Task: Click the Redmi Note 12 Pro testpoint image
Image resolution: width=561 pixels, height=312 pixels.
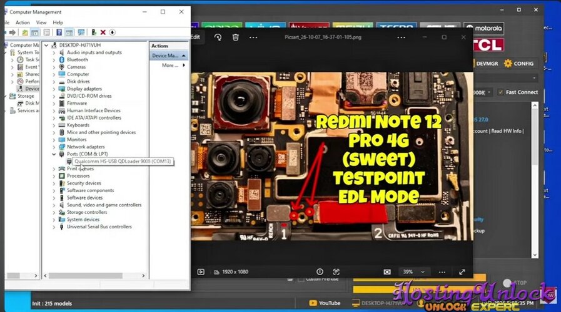Action: click(x=331, y=156)
